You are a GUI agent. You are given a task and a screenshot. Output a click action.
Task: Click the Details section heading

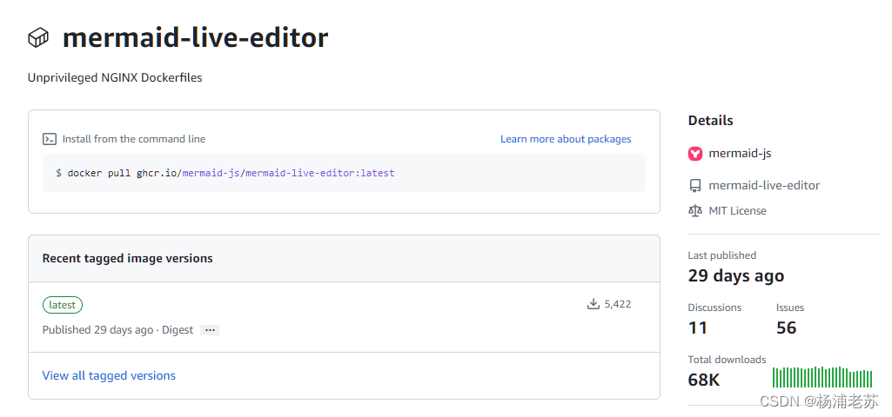pyautogui.click(x=710, y=121)
